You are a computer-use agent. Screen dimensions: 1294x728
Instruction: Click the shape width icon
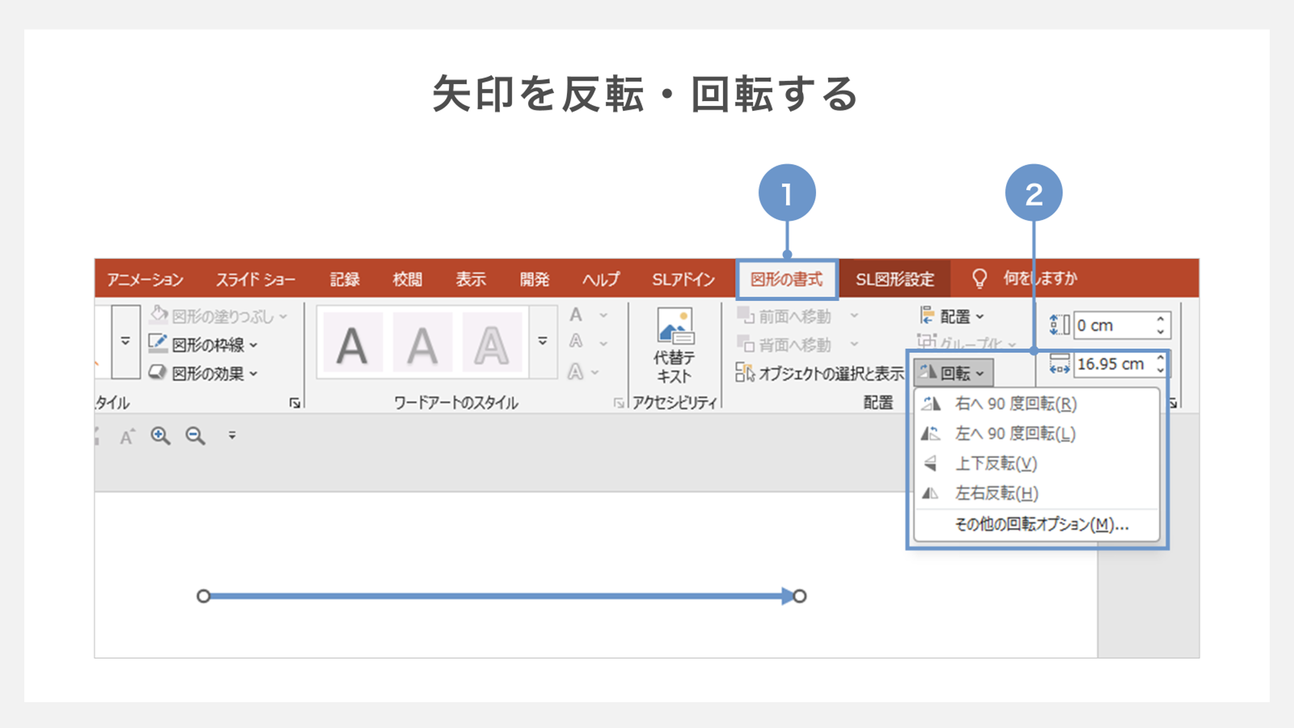click(x=1059, y=364)
